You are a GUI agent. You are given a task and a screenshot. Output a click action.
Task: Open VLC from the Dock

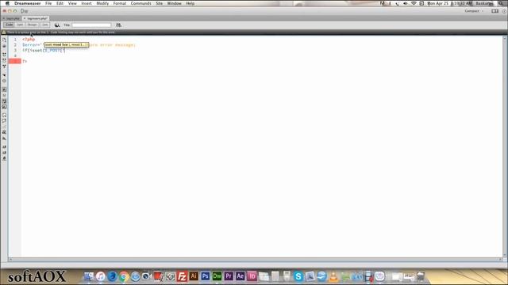tap(333, 276)
